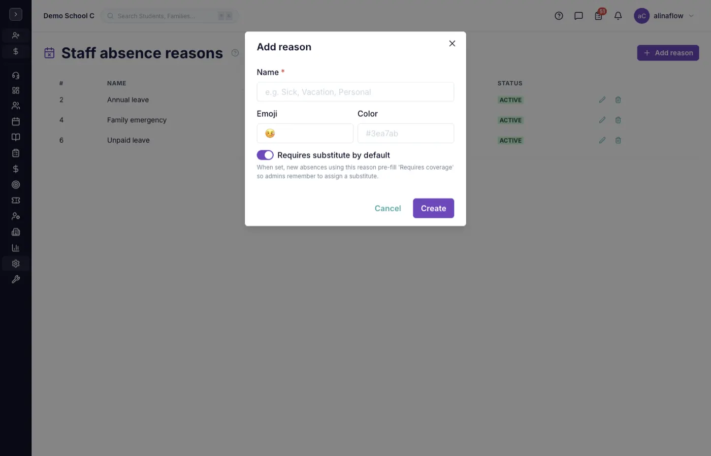Open the clipboard icon in sidebar

[x=16, y=153]
